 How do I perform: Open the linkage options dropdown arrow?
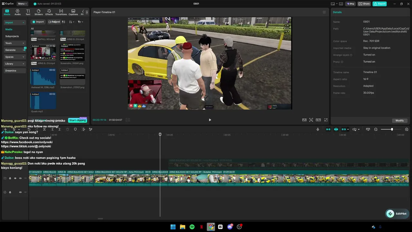[x=348, y=130]
